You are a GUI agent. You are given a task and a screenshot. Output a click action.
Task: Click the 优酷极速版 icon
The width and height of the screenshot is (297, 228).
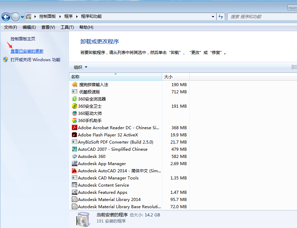(x=75, y=92)
